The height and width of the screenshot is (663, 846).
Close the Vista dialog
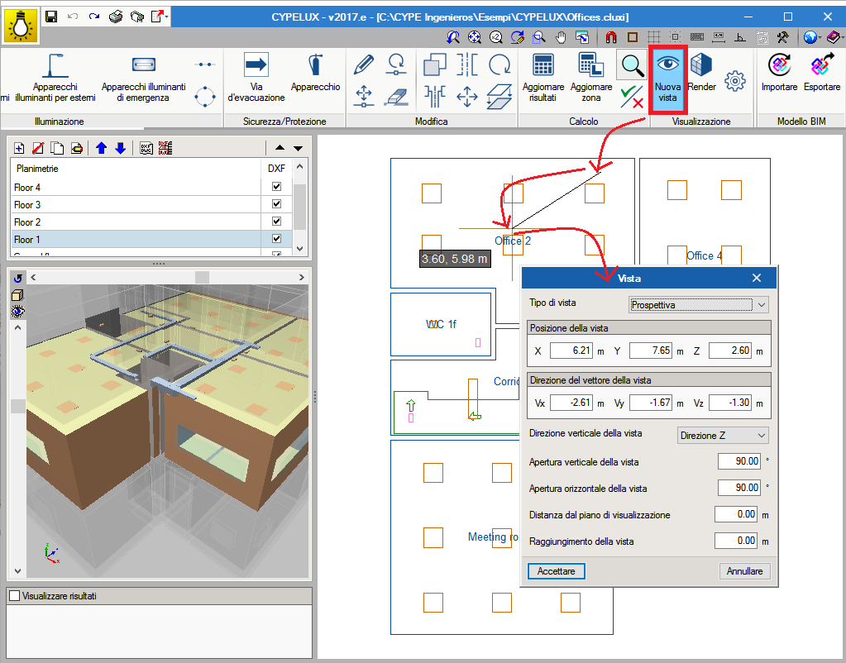click(757, 278)
